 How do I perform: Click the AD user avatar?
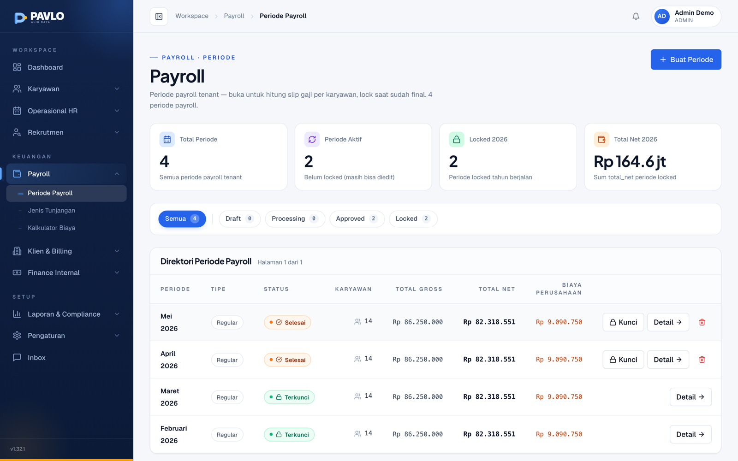click(662, 16)
